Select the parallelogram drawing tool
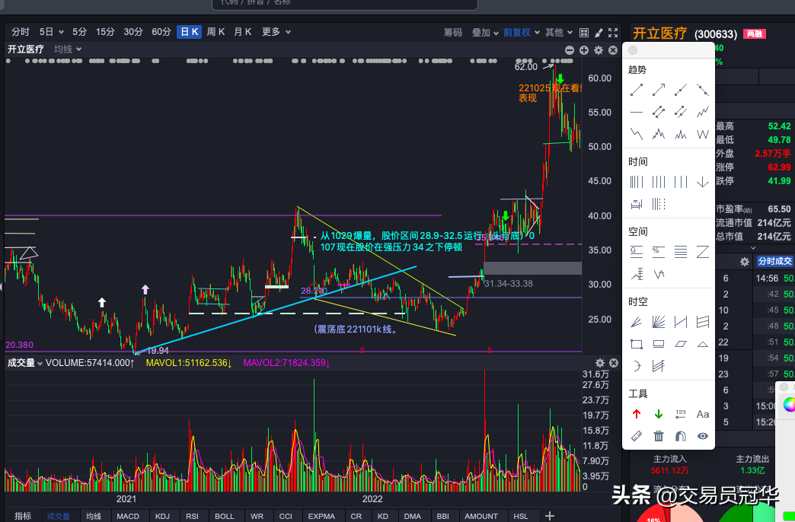This screenshot has height=522, width=795. pyautogui.click(x=681, y=344)
